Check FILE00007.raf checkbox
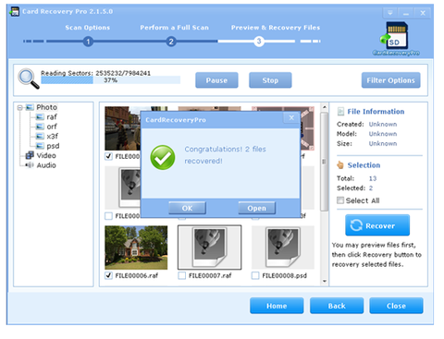The image size is (444, 339). point(182,275)
